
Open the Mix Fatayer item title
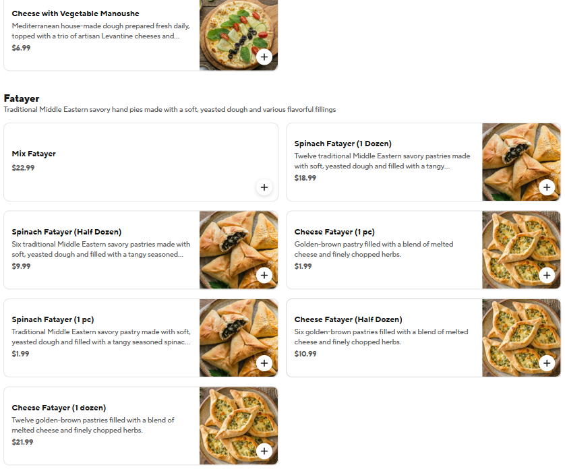click(x=34, y=154)
